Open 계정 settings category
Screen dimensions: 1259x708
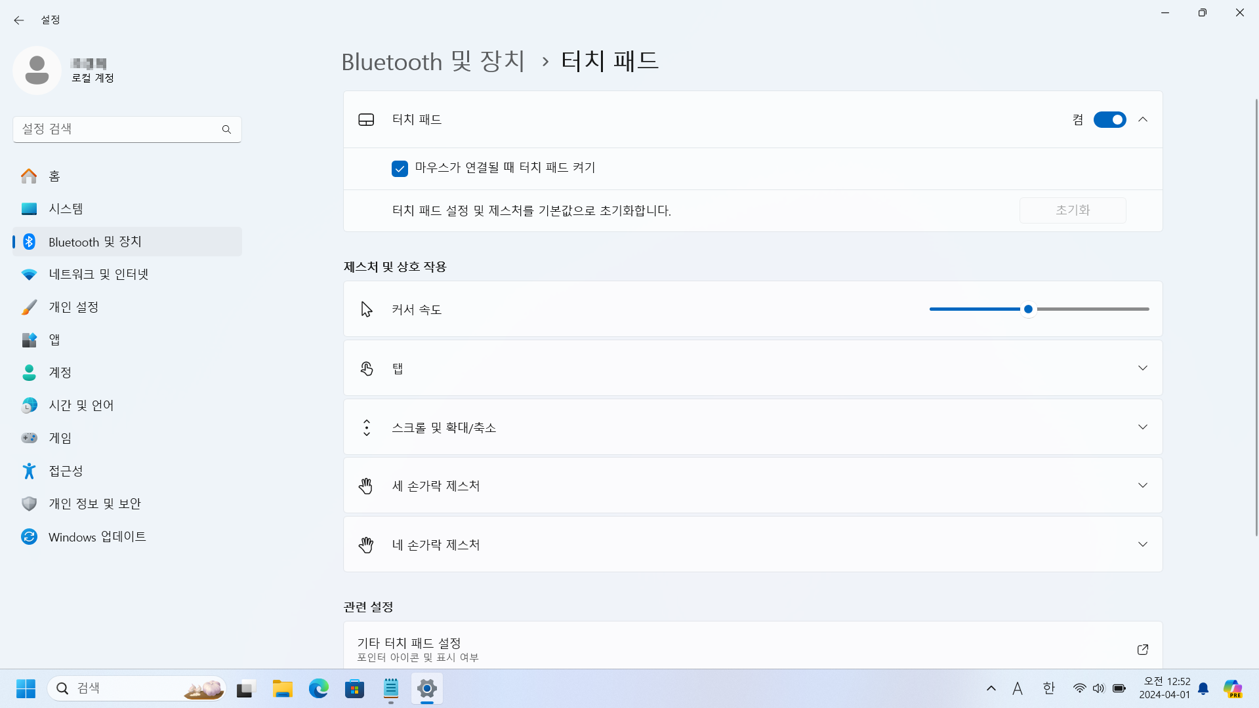point(127,372)
